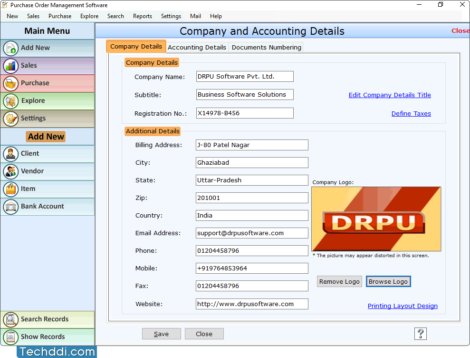Choose Item under Add New
Image resolution: width=470 pixels, height=358 pixels.
pos(48,189)
